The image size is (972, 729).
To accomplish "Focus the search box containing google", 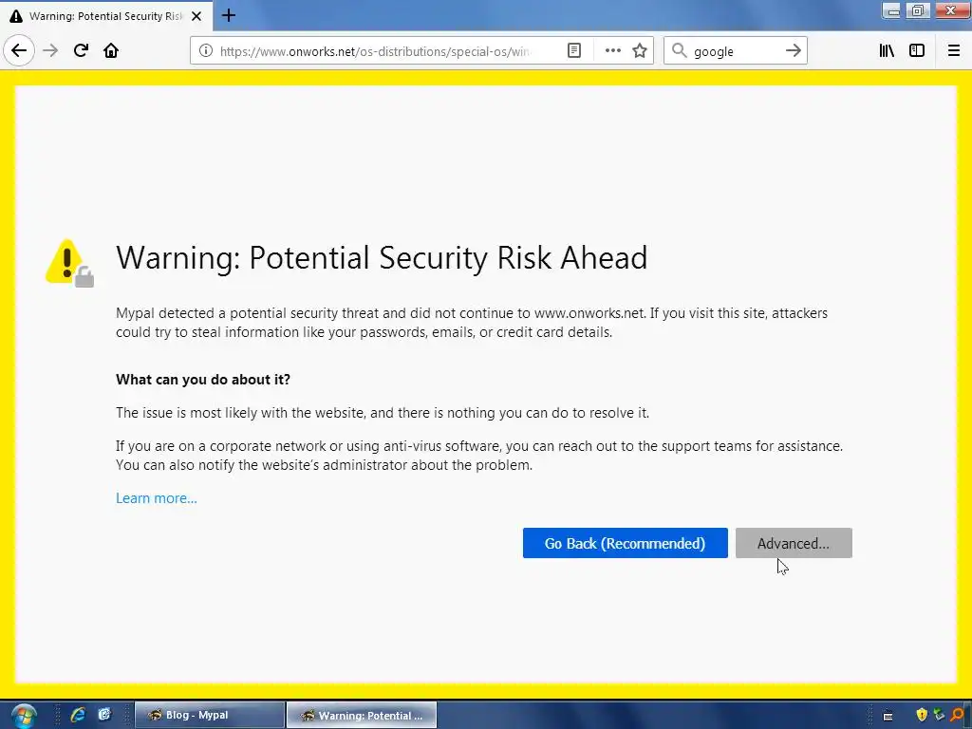I will (736, 51).
